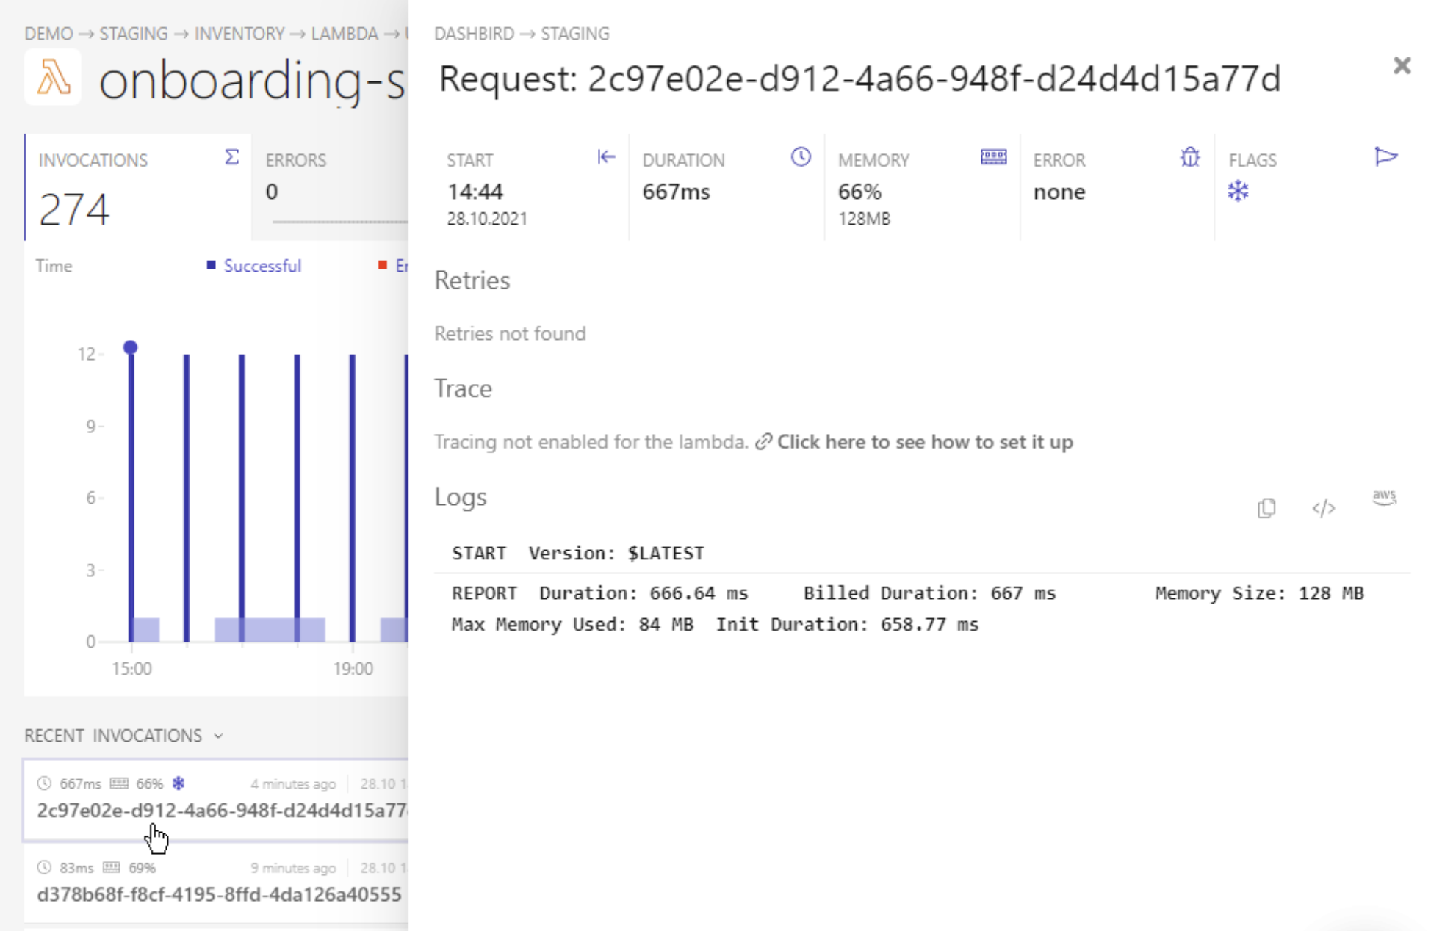Click the onboarding function title
Image resolution: width=1431 pixels, height=931 pixels.
point(252,80)
